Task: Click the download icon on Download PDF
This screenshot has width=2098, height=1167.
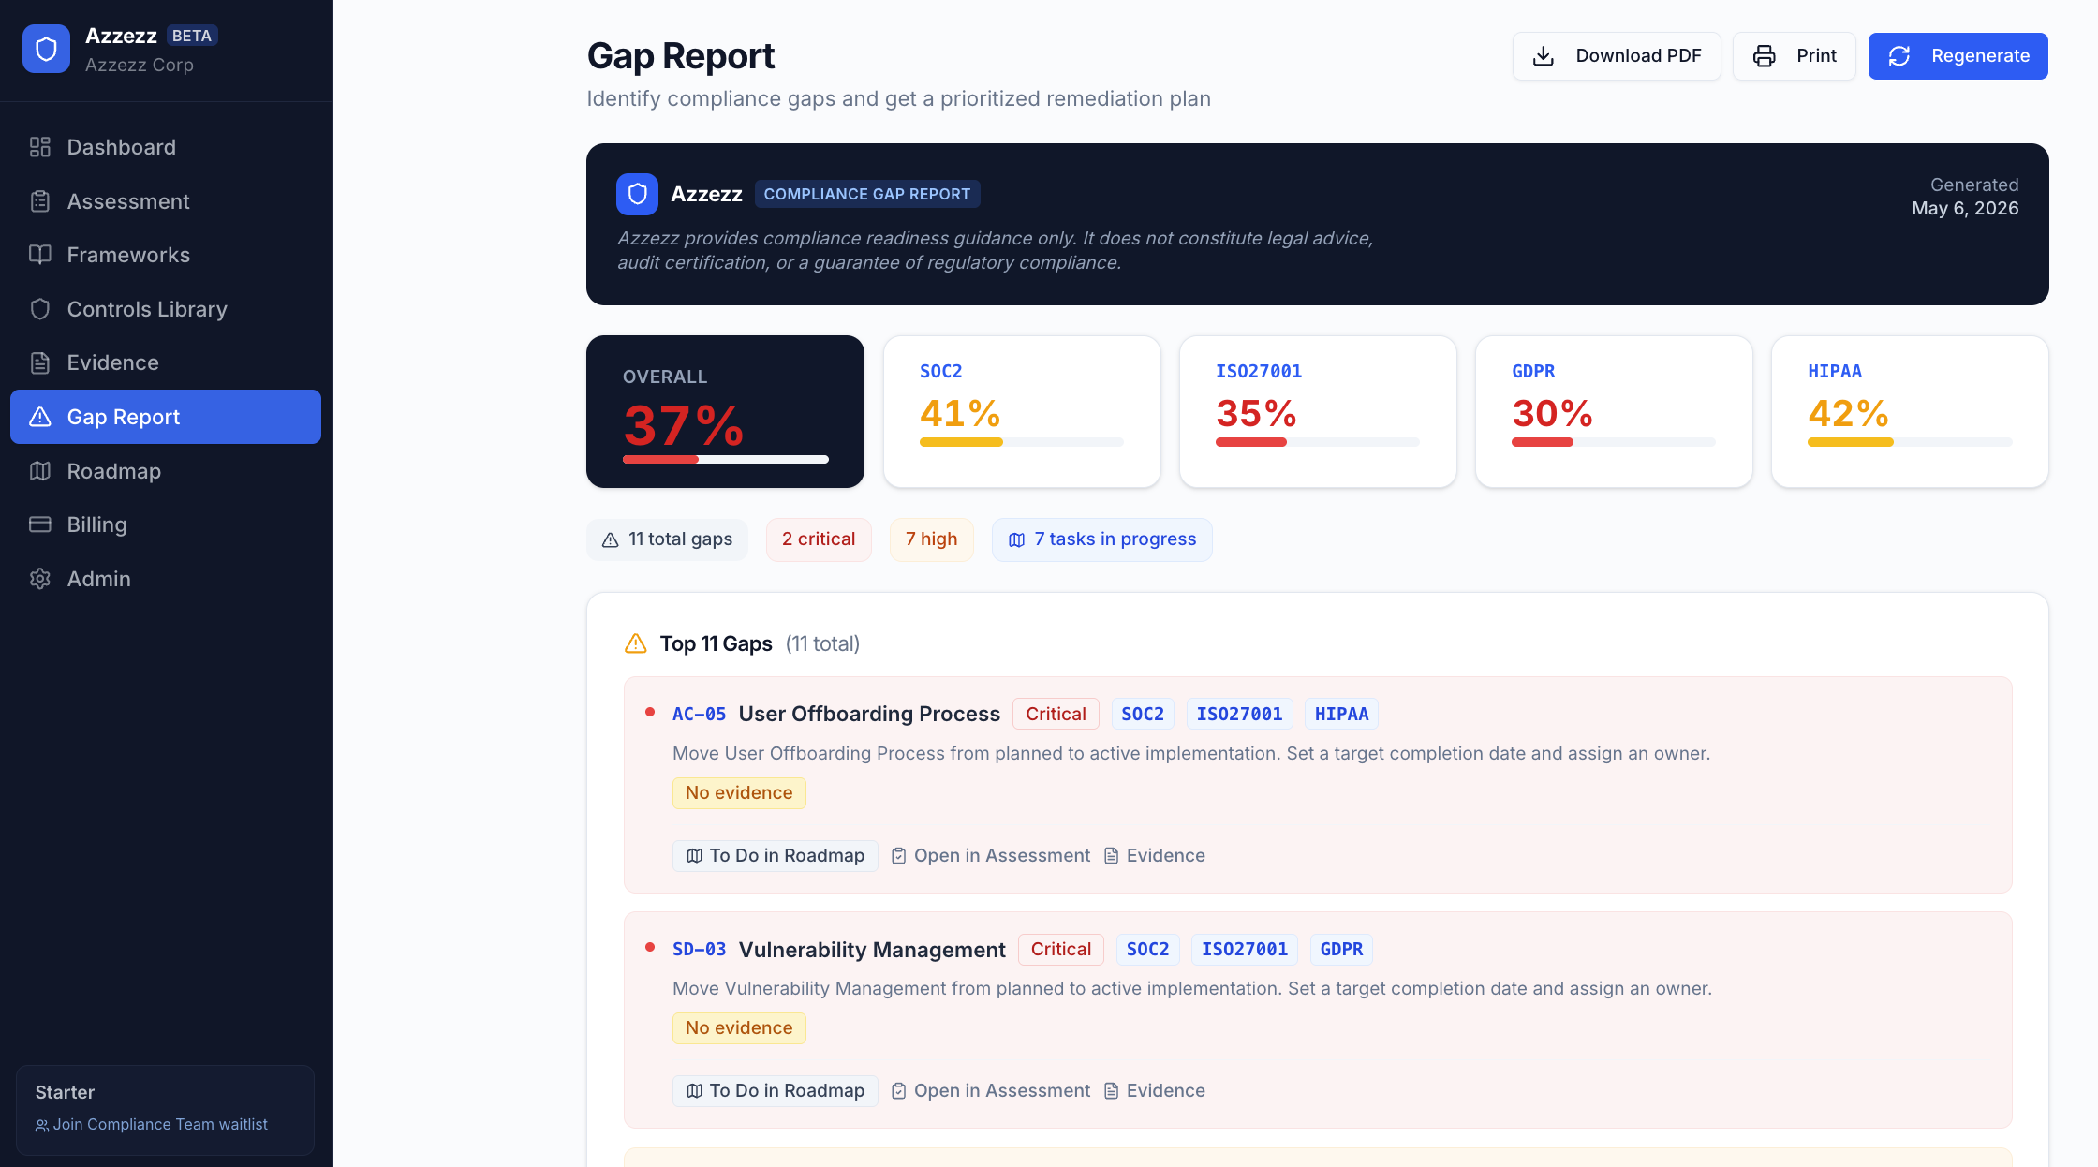Action: 1544,56
